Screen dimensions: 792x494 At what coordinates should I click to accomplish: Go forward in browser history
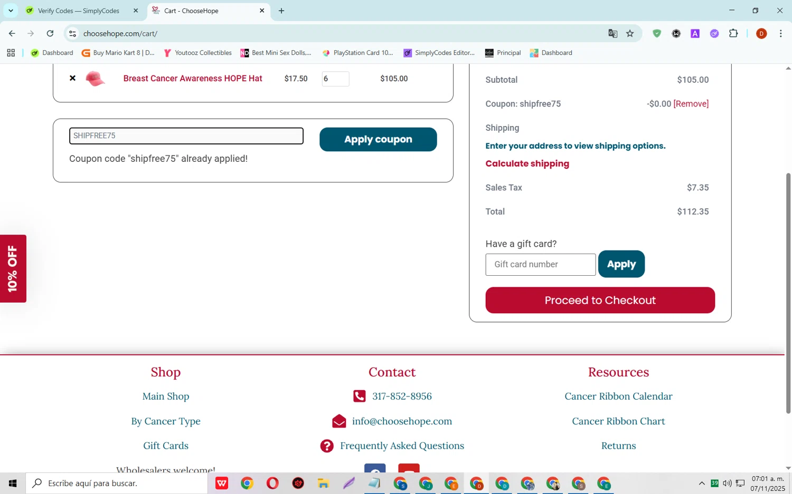(31, 33)
